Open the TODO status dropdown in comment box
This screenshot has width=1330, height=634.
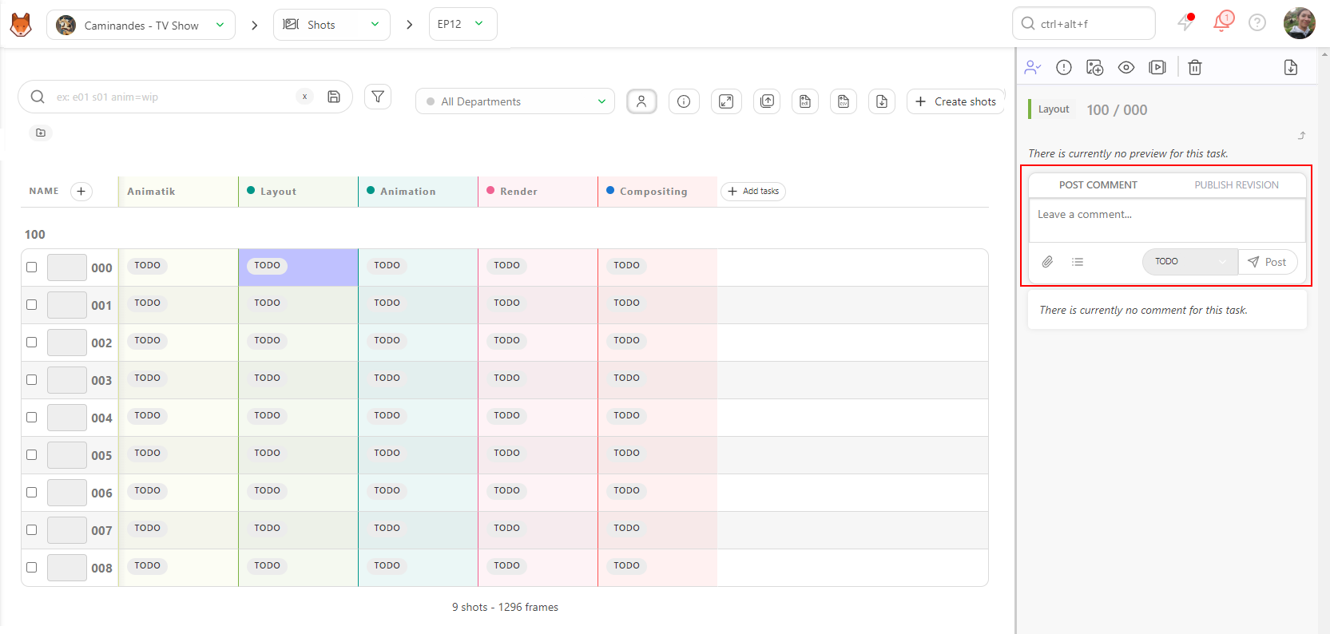pos(1189,262)
